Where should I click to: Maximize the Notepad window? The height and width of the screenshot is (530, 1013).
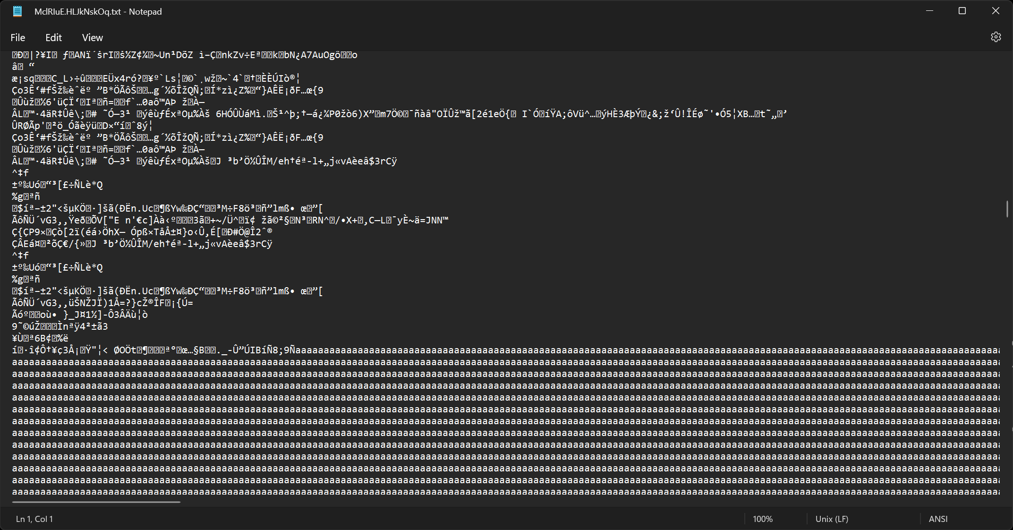point(962,11)
